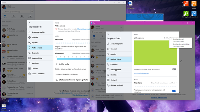Click Ulteriori informazioni link at right window bottom
The image size is (200, 112).
pyautogui.click(x=159, y=98)
